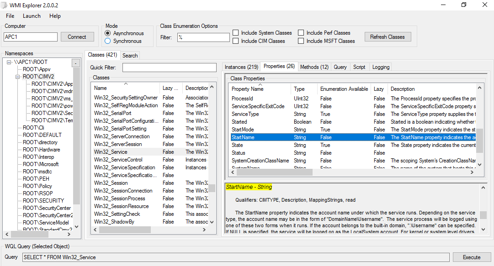494x266 pixels.
Task: Focus the Computer name input field
Action: pos(31,37)
